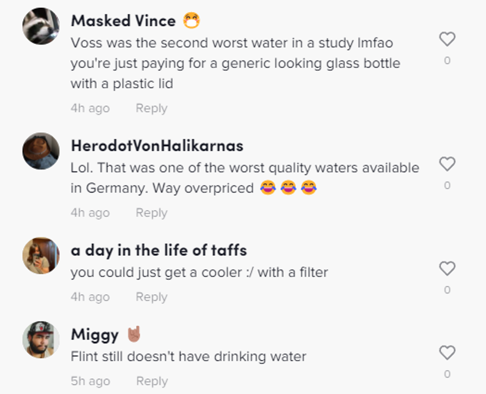View a day in the life of taffs avatar
This screenshot has width=486, height=394.
click(x=41, y=255)
